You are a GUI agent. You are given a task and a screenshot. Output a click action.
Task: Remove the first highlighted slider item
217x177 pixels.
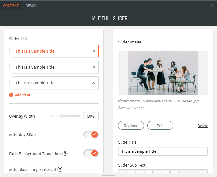coord(94,51)
